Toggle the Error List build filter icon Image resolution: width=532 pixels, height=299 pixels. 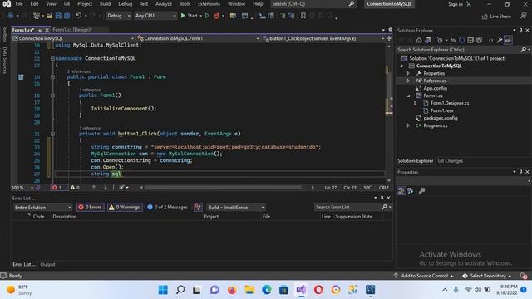coord(198,207)
